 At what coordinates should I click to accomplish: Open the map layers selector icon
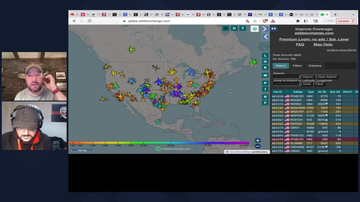(x=255, y=29)
